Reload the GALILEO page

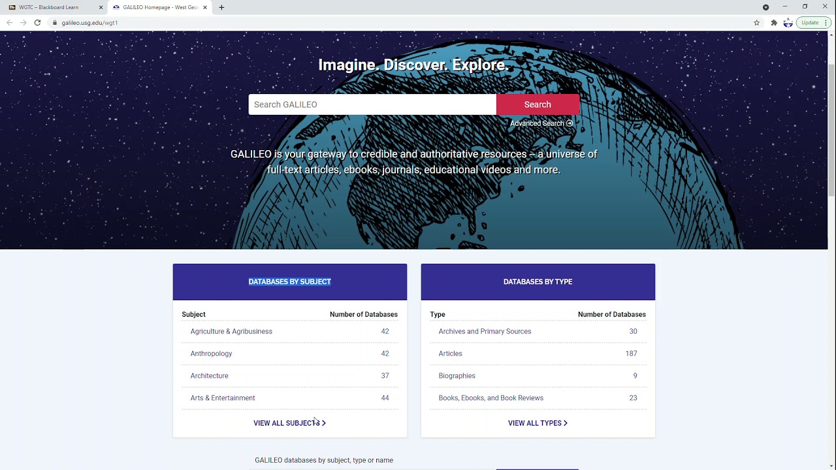37,22
